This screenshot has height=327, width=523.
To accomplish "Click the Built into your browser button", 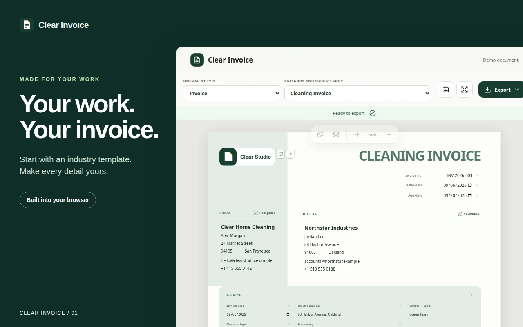I will coord(58,200).
